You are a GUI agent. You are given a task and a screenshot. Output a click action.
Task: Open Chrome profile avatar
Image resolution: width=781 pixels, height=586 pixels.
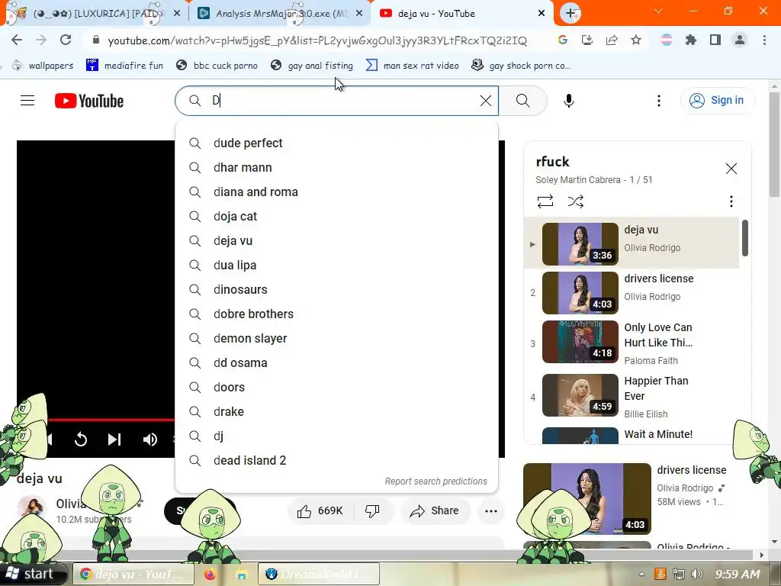pos(740,40)
